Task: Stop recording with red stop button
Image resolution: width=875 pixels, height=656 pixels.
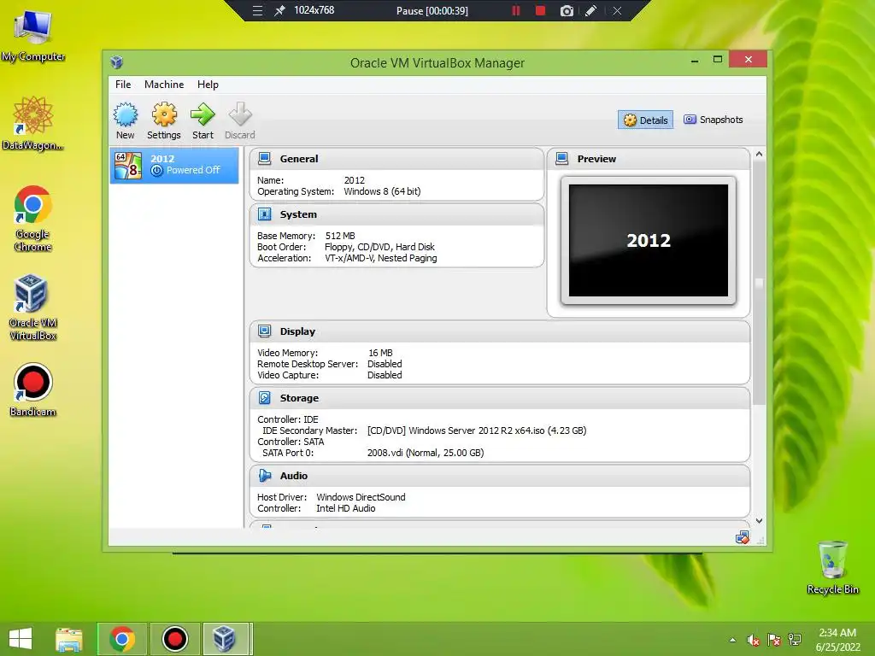Action: coord(540,10)
